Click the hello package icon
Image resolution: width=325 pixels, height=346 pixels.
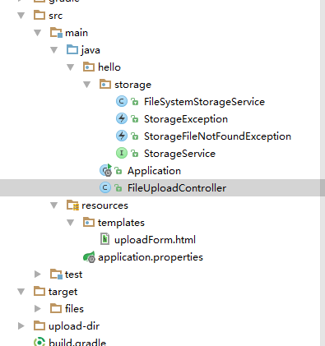tap(89, 67)
